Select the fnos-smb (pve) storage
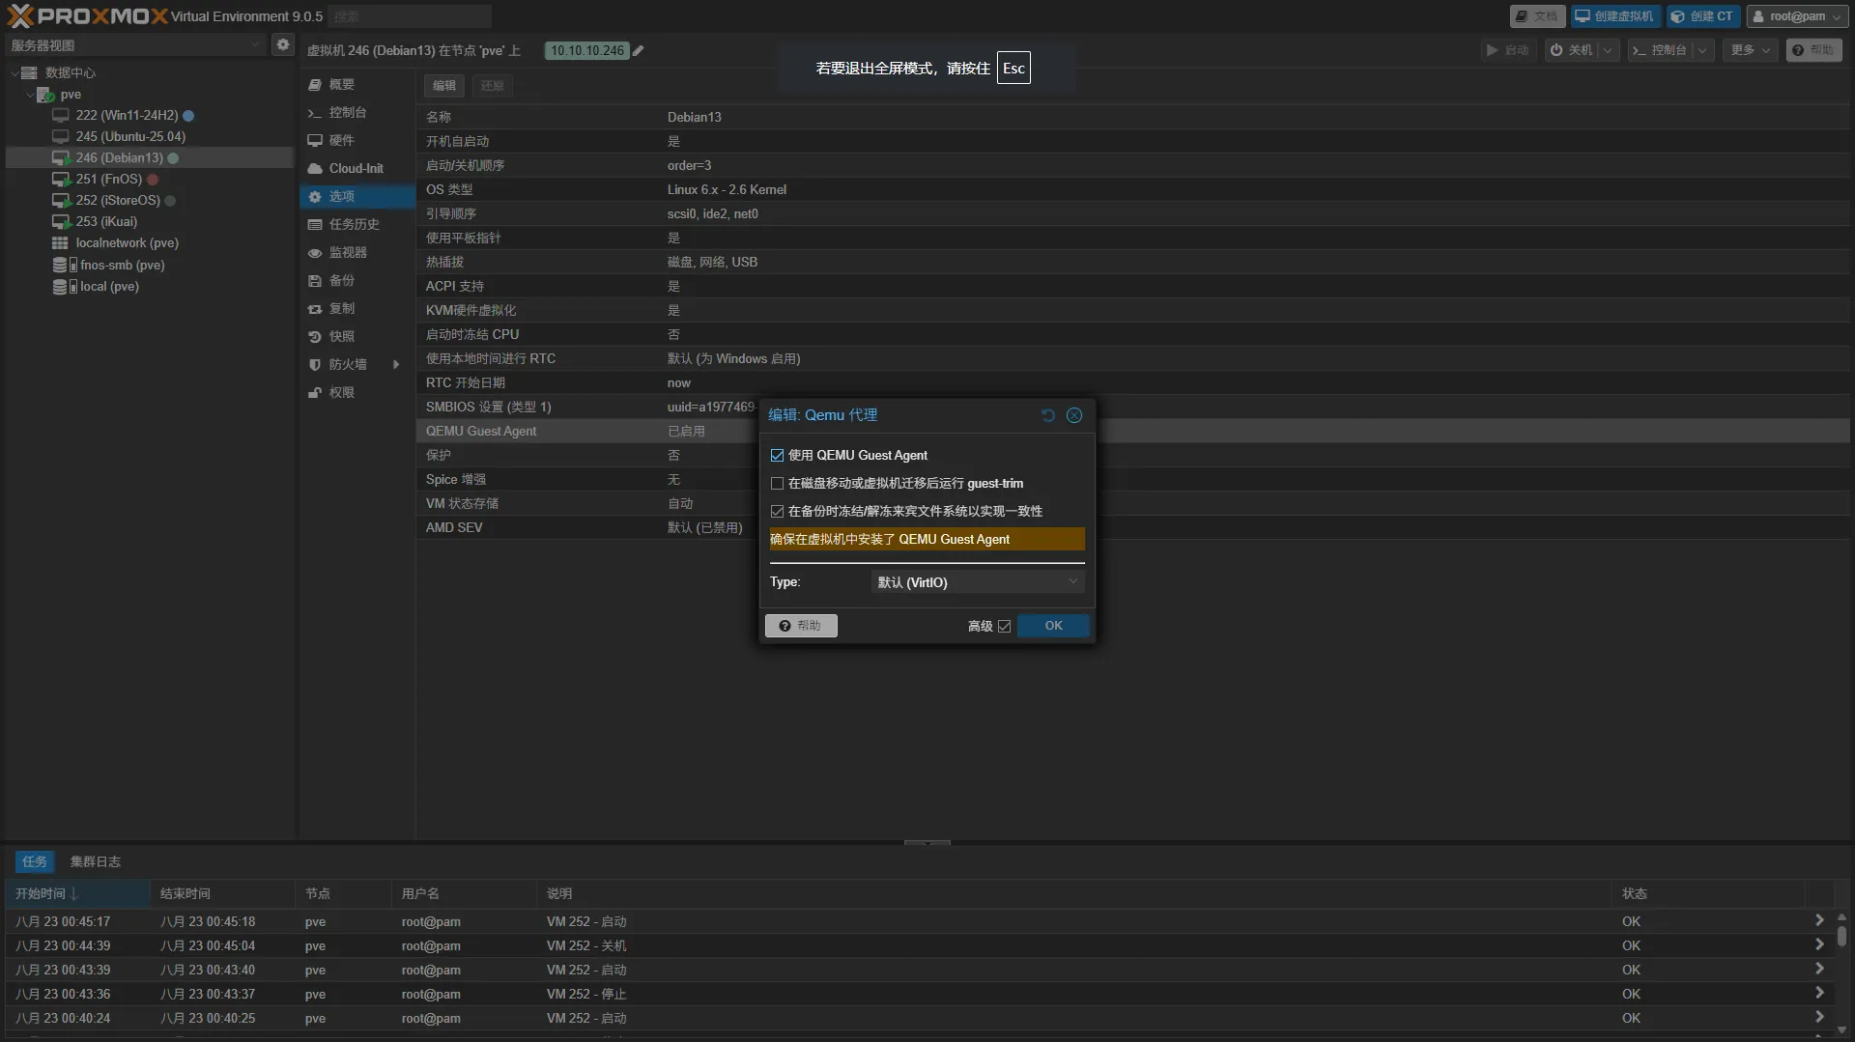 [122, 265]
